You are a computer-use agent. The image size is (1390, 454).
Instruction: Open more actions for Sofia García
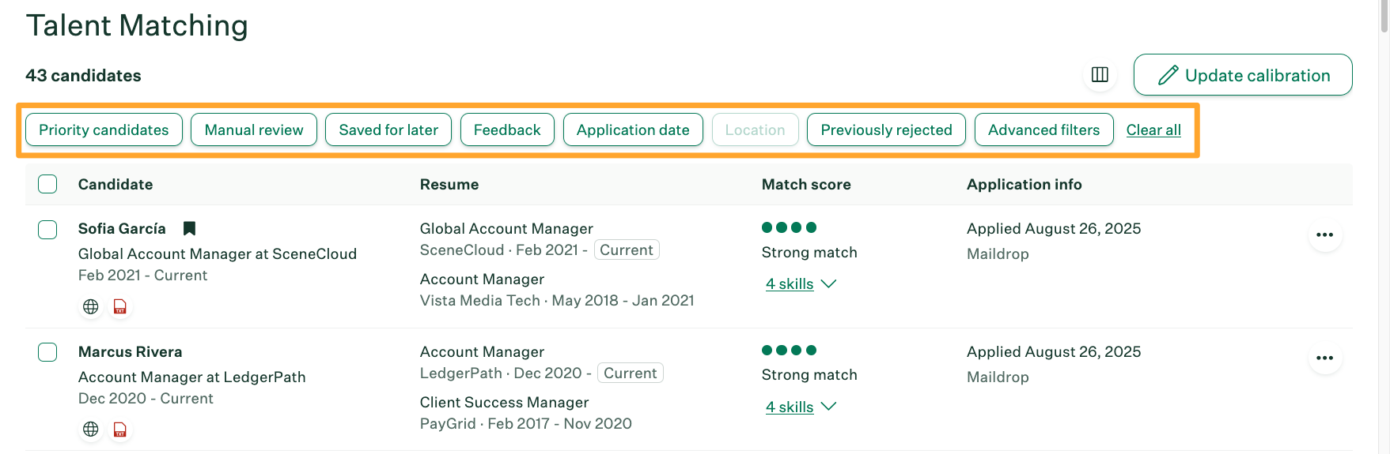click(1324, 235)
